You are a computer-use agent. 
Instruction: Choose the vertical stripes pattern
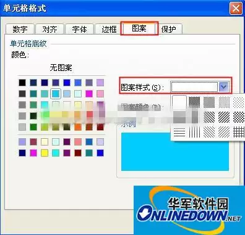(194, 132)
